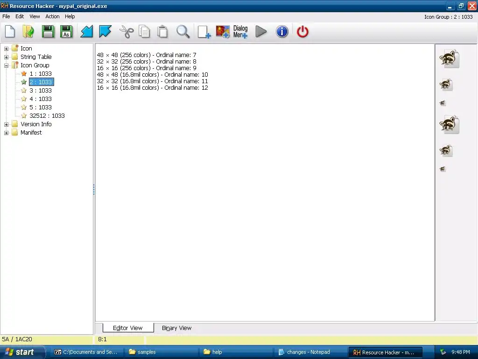Click the Save As floppy icon

coord(66,31)
